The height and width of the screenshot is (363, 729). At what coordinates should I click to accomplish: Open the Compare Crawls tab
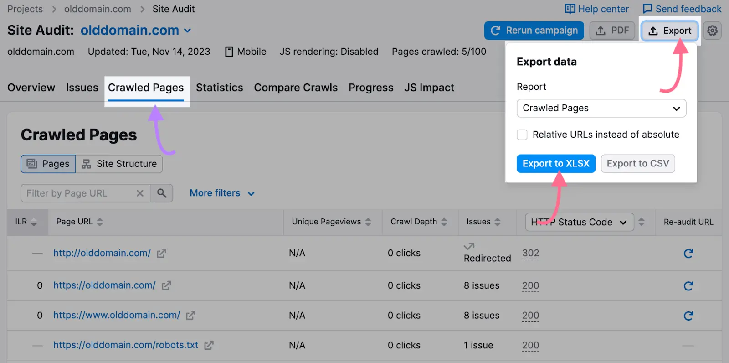coord(296,88)
